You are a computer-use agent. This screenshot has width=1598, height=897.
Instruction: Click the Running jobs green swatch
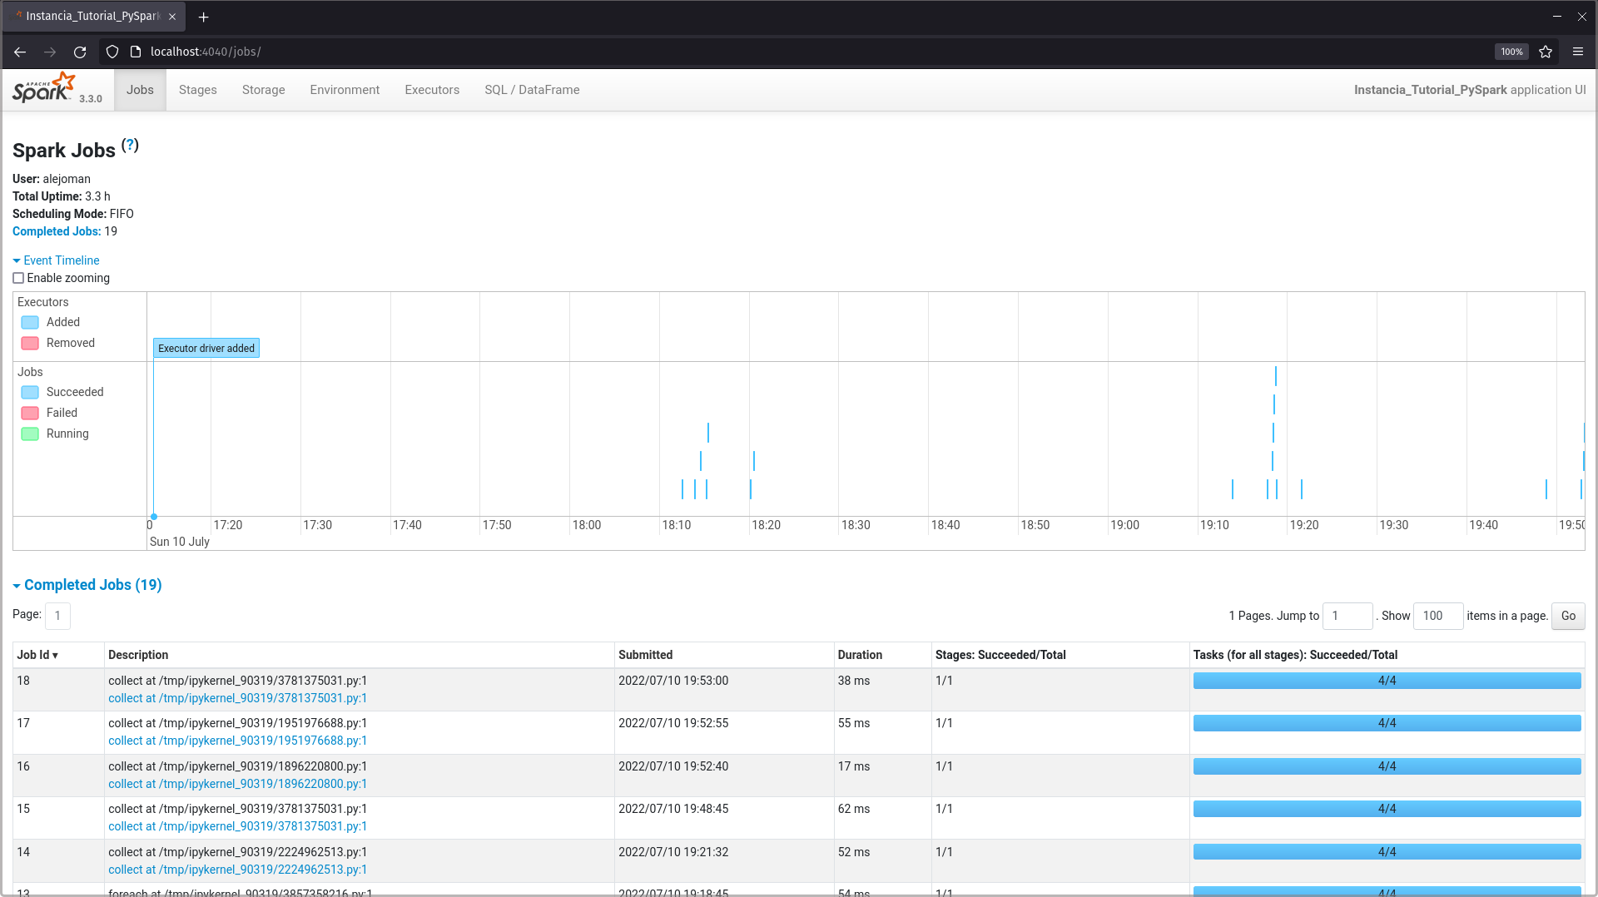tap(30, 434)
